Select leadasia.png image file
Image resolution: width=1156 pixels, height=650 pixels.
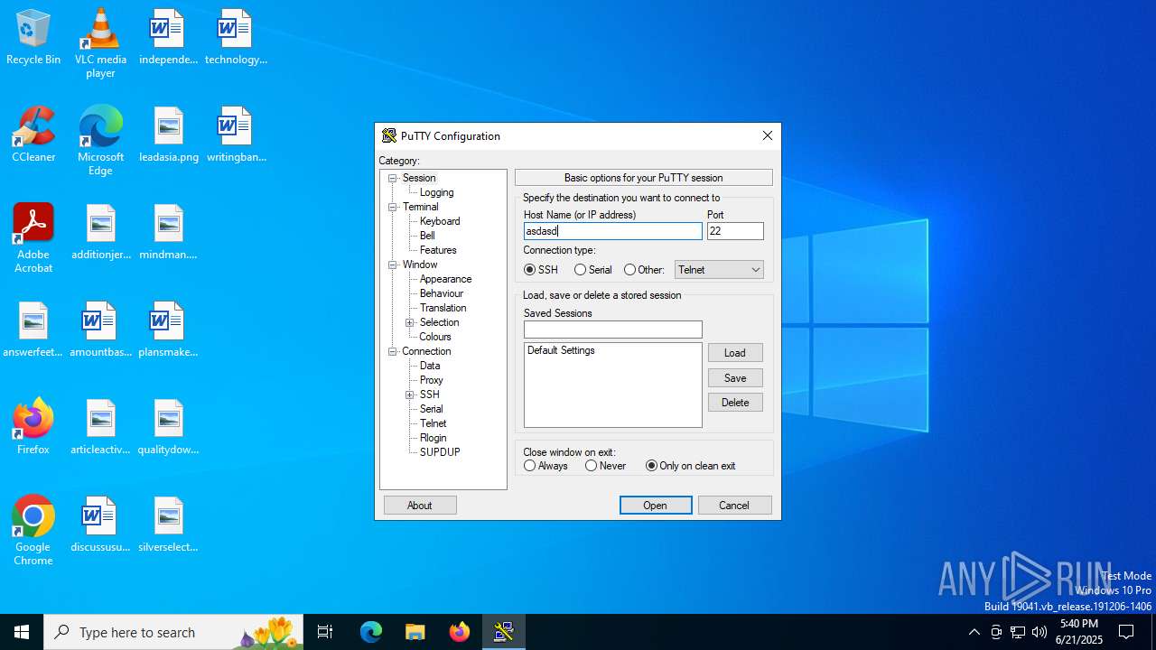(169, 135)
